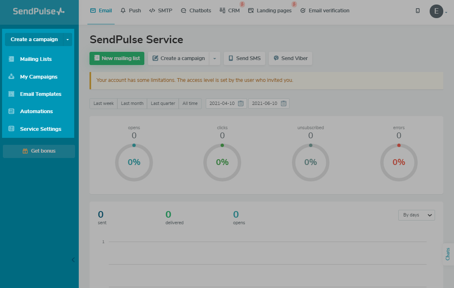Screen dimensions: 454x288
Task: Open the CRM tab
Action: tap(230, 11)
